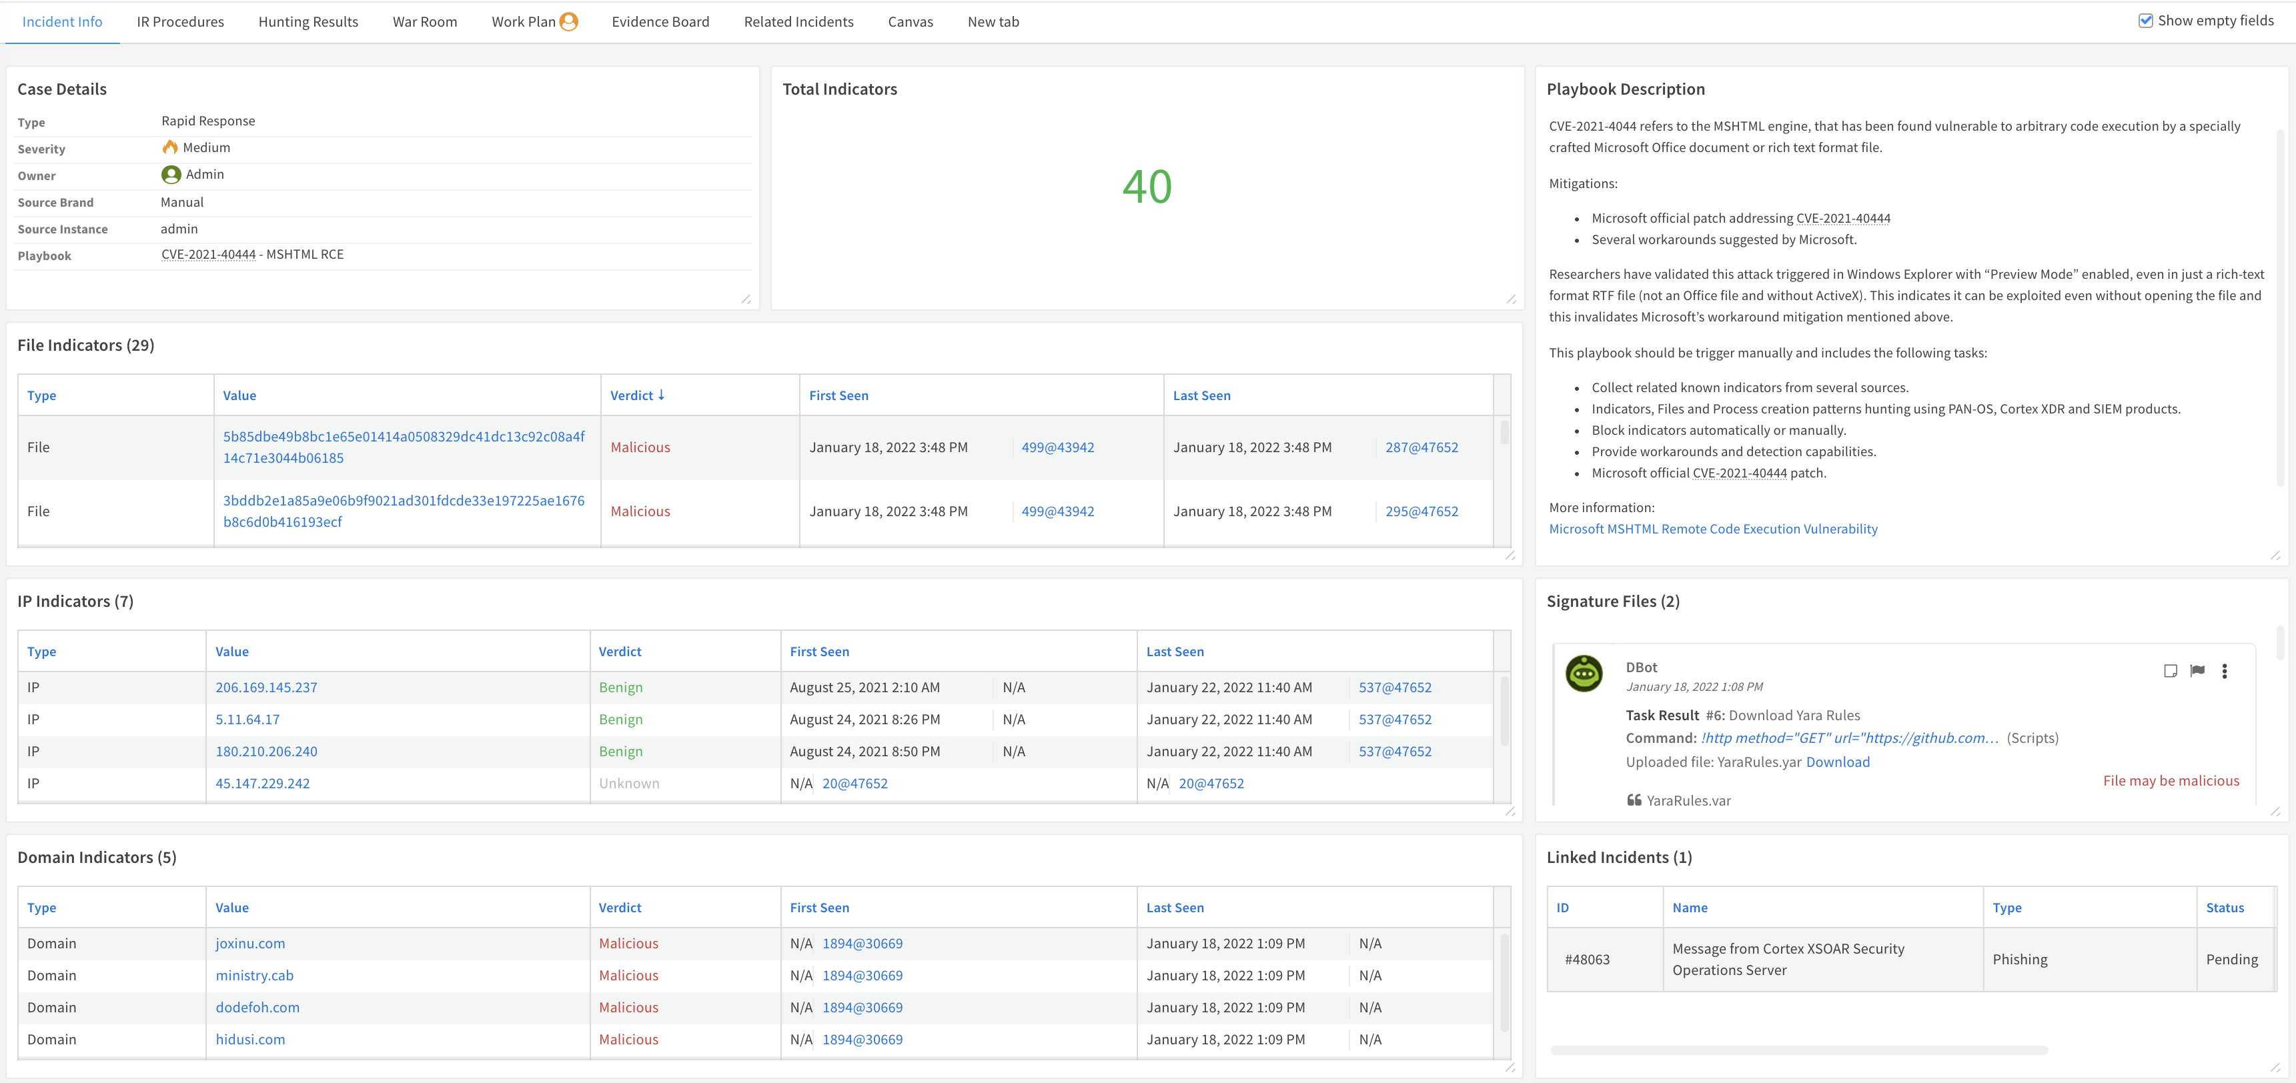Screen dimensions: 2296x1083
Task: Toggle the Show empty fields checkbox
Action: (2147, 21)
